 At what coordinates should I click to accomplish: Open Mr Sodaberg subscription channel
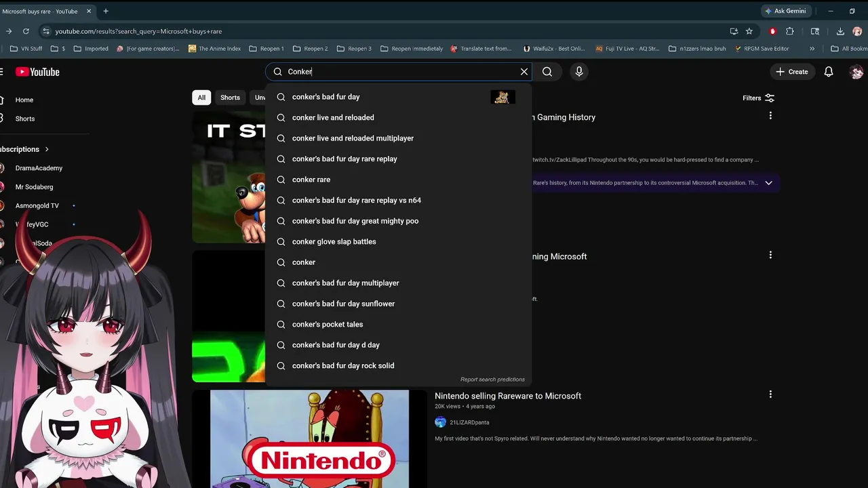coord(34,187)
